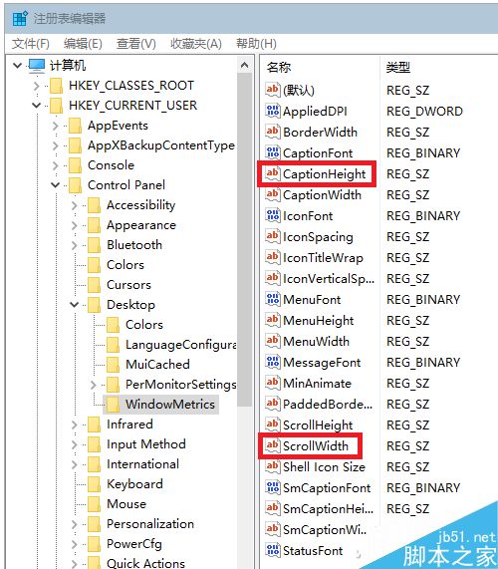Select the International key
This screenshot has height=569, width=498.
pos(142,464)
